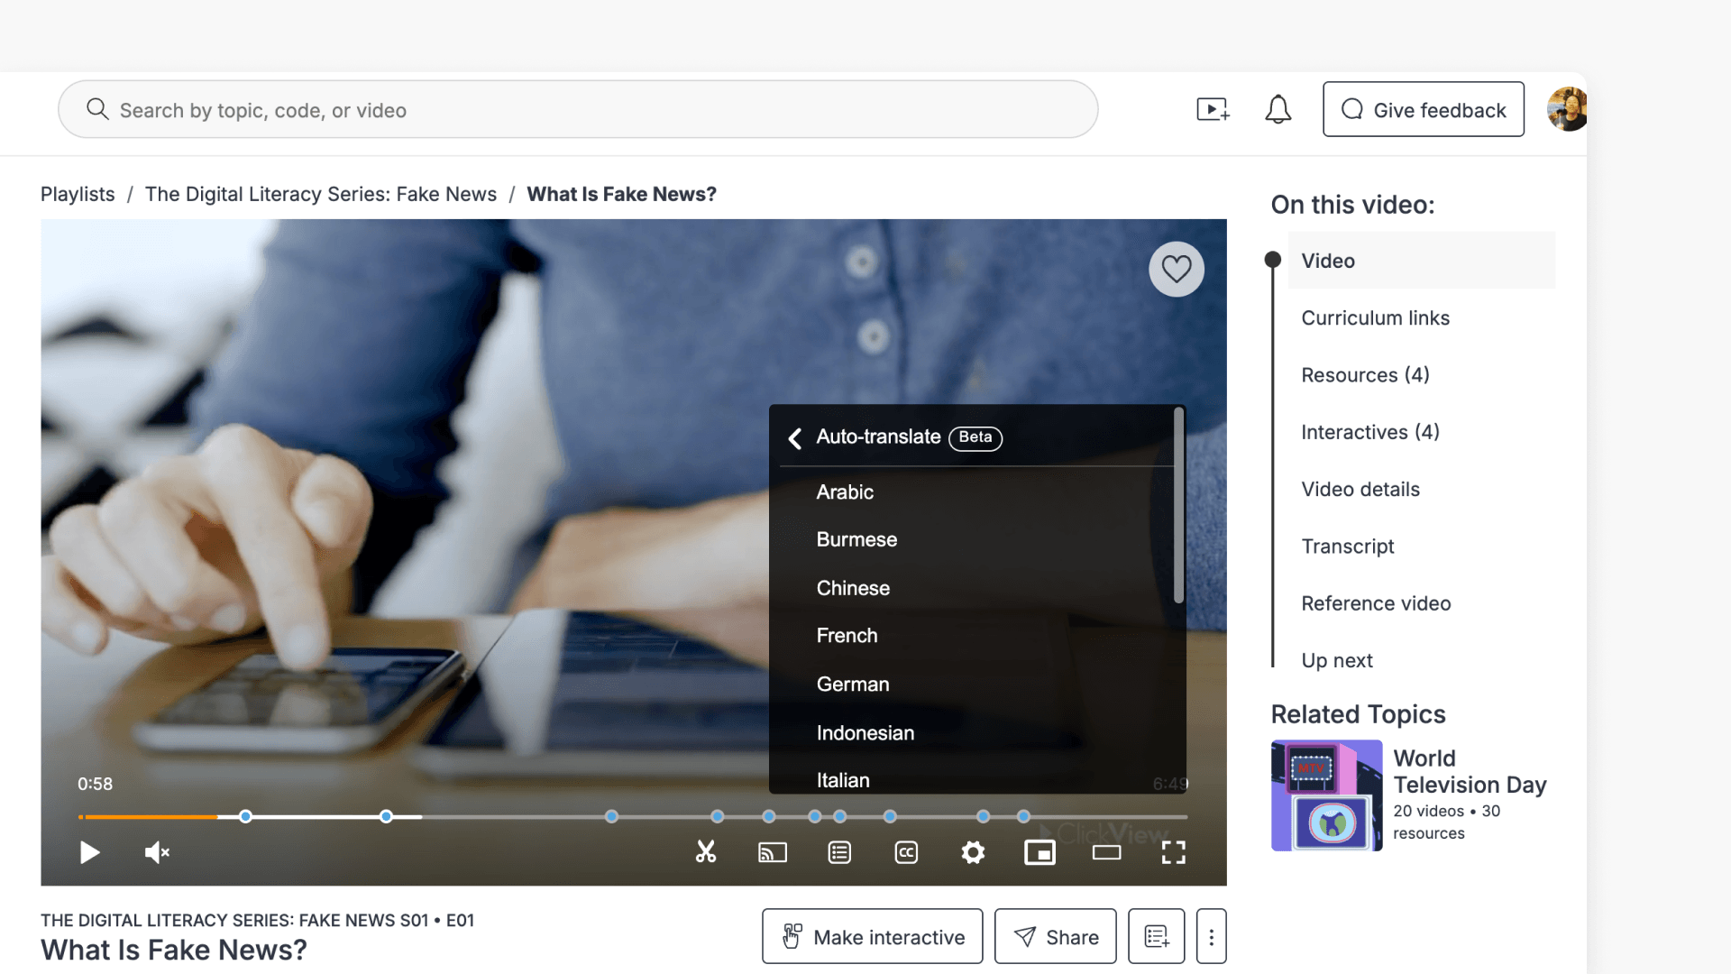Add video to favorites heart
1731x974 pixels.
pyautogui.click(x=1177, y=269)
